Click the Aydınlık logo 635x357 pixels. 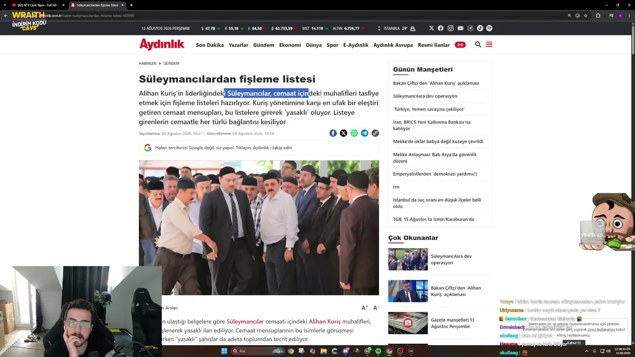(162, 45)
